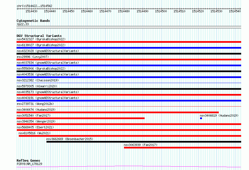Select the Xp22.33 band label

click(23, 24)
